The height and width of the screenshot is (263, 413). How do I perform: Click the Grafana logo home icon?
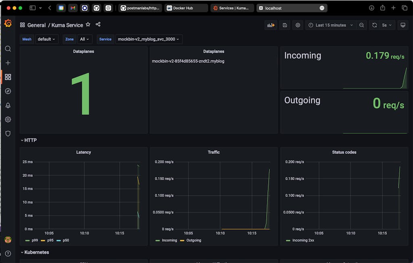(8, 24)
